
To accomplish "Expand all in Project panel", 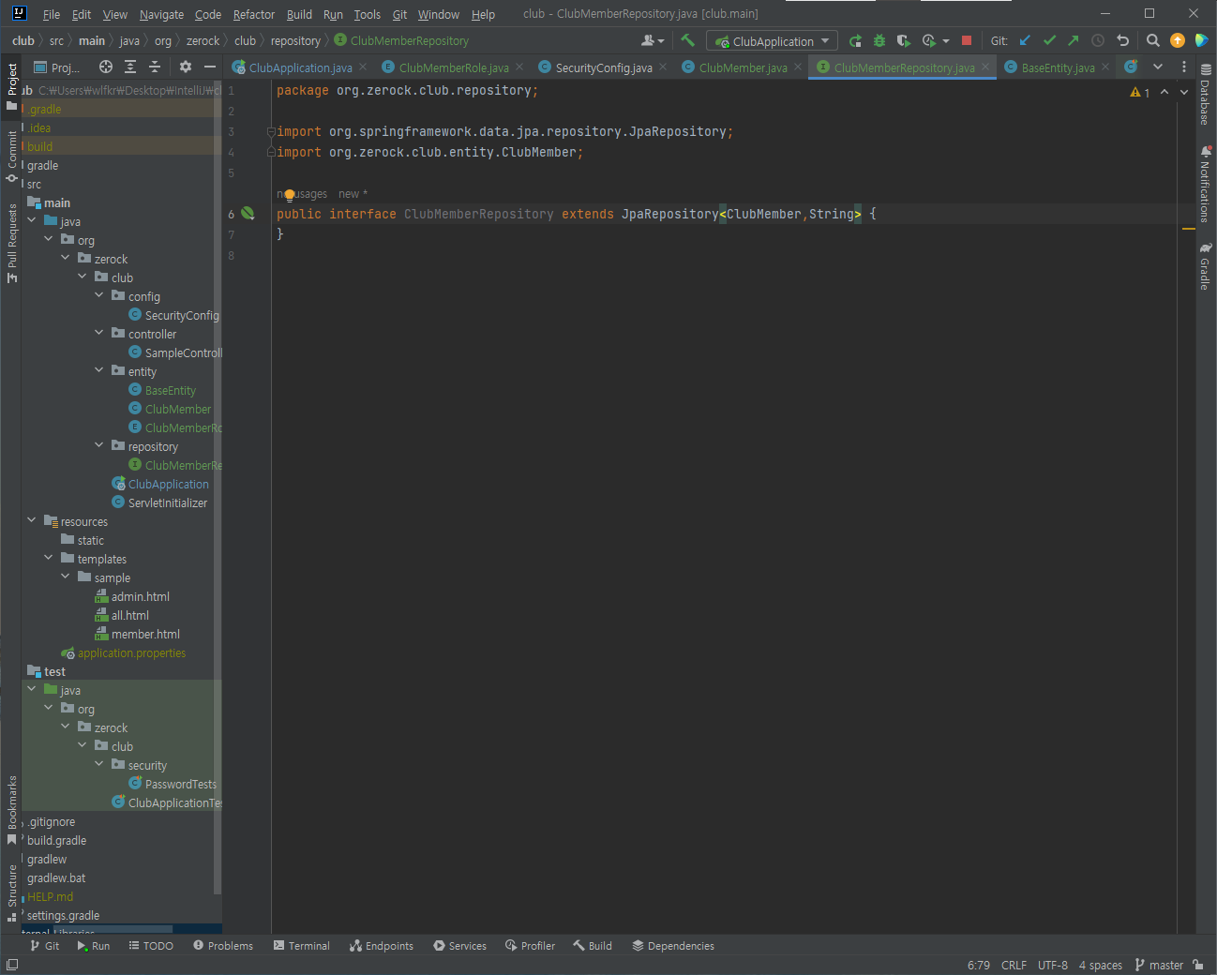I will pos(130,67).
